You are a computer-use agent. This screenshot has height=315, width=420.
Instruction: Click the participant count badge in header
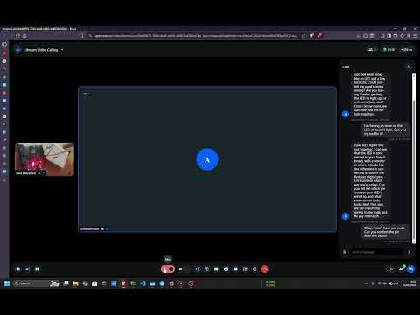click(372, 50)
